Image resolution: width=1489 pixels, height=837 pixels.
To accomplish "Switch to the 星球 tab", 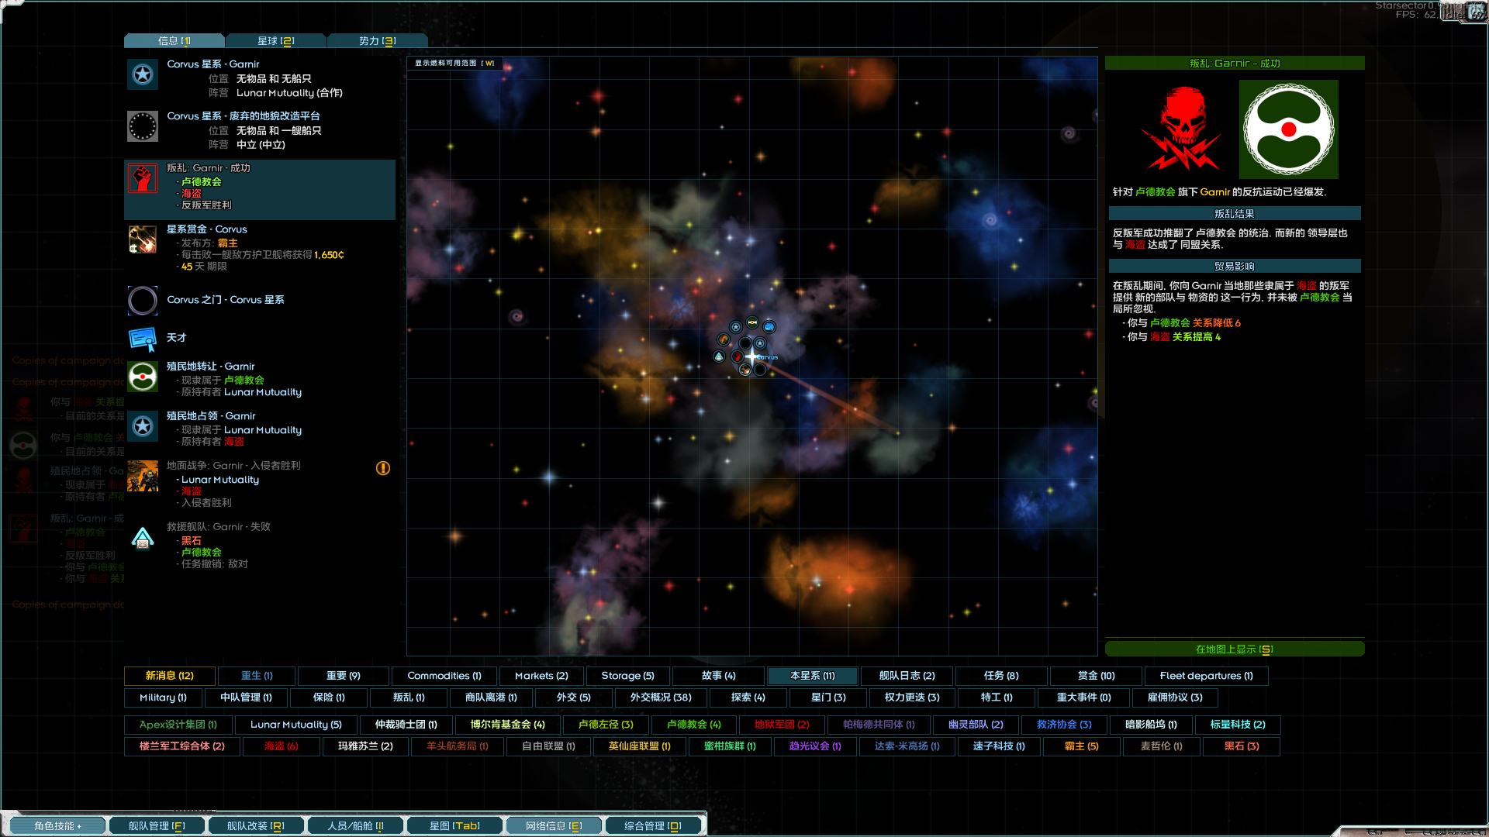I will [x=275, y=41].
